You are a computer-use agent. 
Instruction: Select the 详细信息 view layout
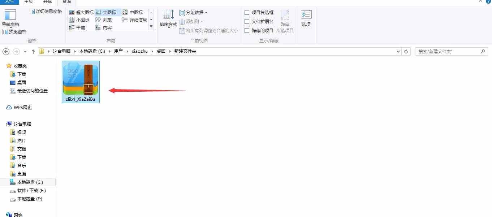tap(138, 19)
